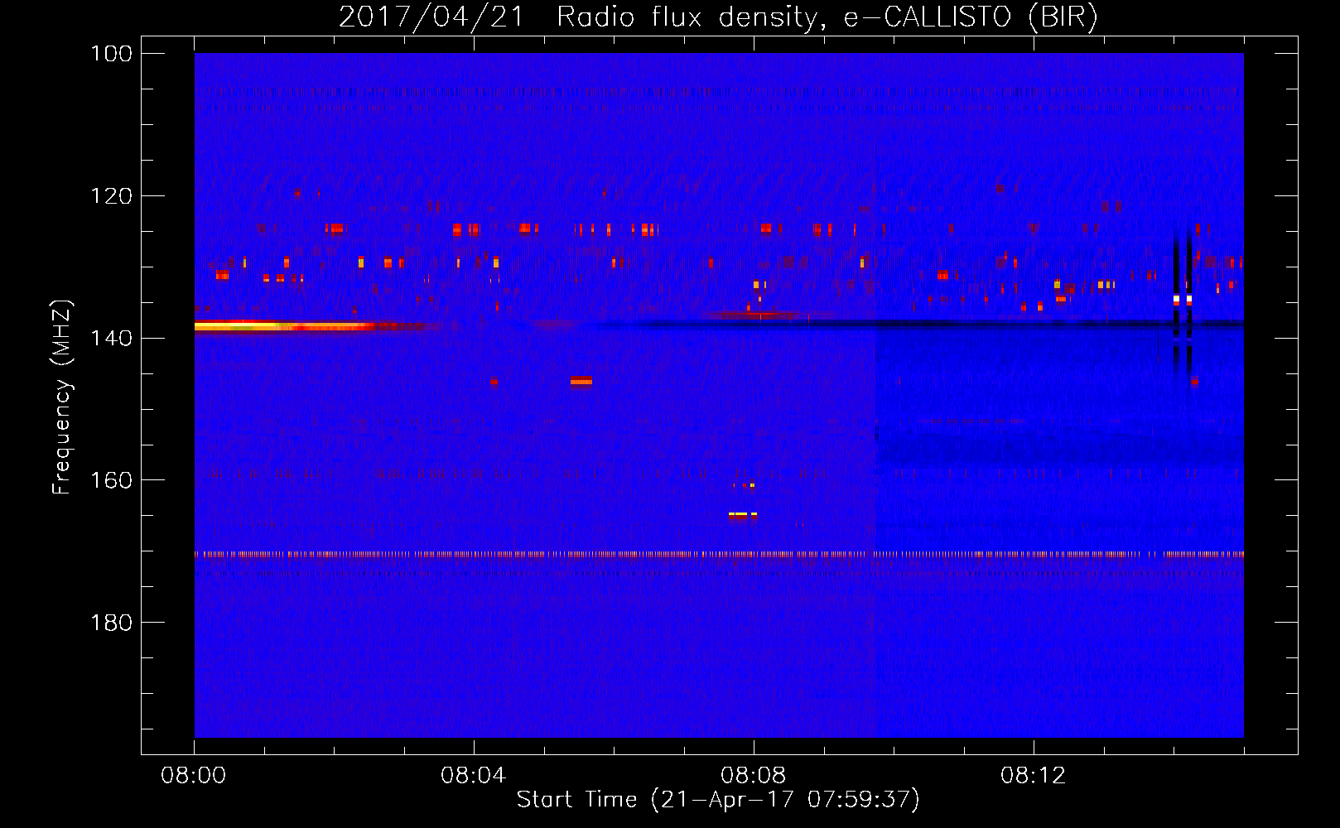The height and width of the screenshot is (828, 1340).
Task: Click the '08:04' time tick label
Action: tap(474, 776)
